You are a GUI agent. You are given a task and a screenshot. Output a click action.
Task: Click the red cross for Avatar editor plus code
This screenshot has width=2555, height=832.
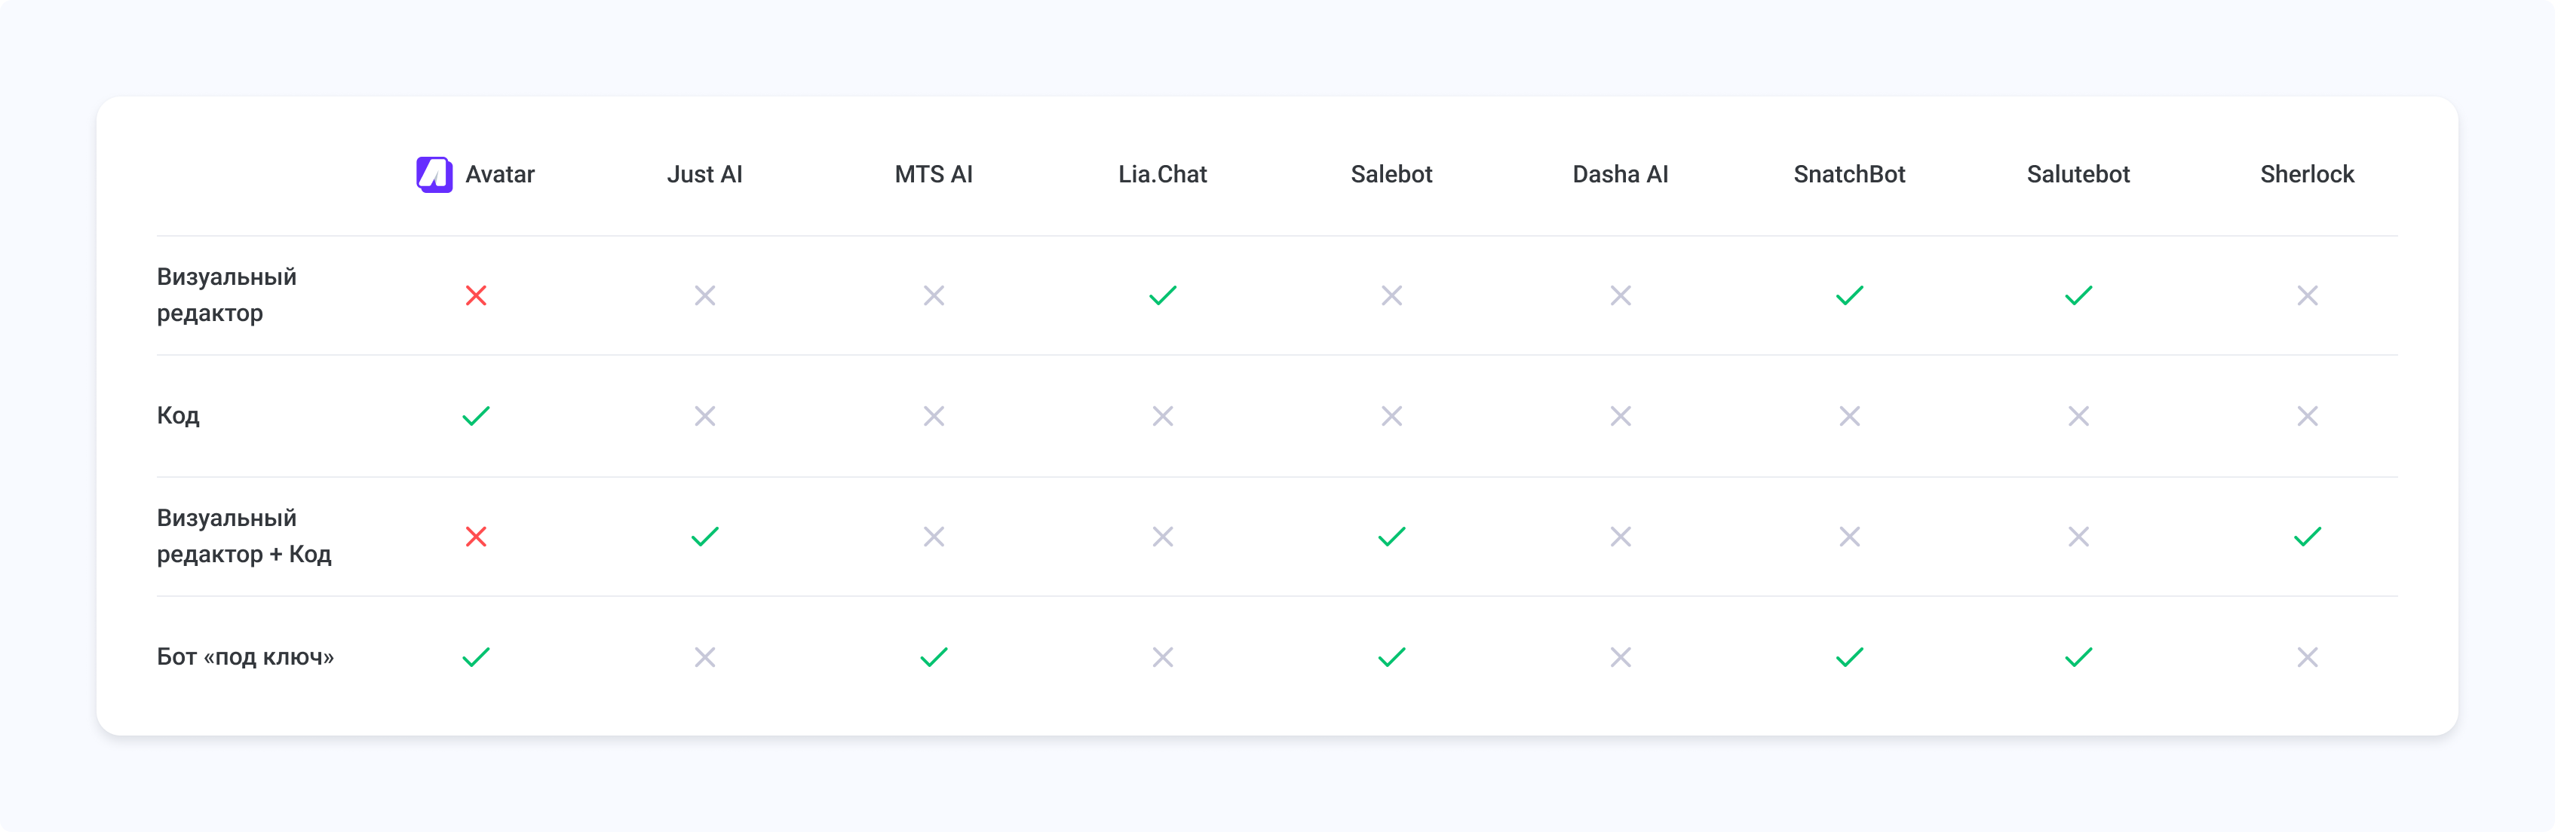click(x=476, y=537)
